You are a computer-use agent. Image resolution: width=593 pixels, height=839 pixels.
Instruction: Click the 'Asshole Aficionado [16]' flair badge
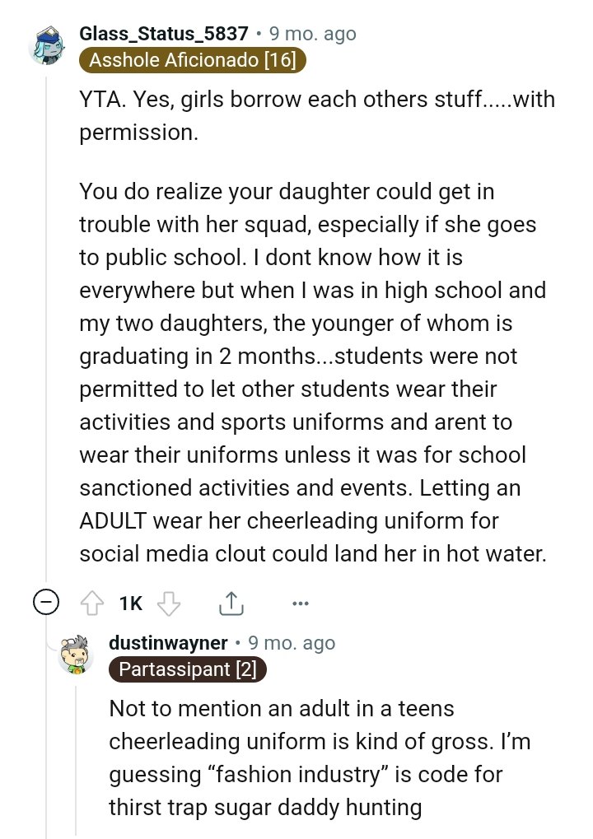coord(192,60)
